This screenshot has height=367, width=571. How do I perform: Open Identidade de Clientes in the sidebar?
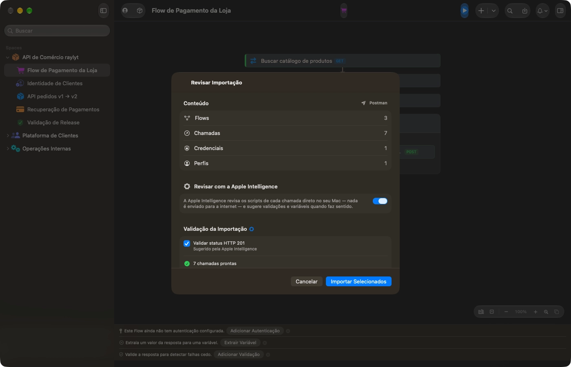tap(57, 83)
